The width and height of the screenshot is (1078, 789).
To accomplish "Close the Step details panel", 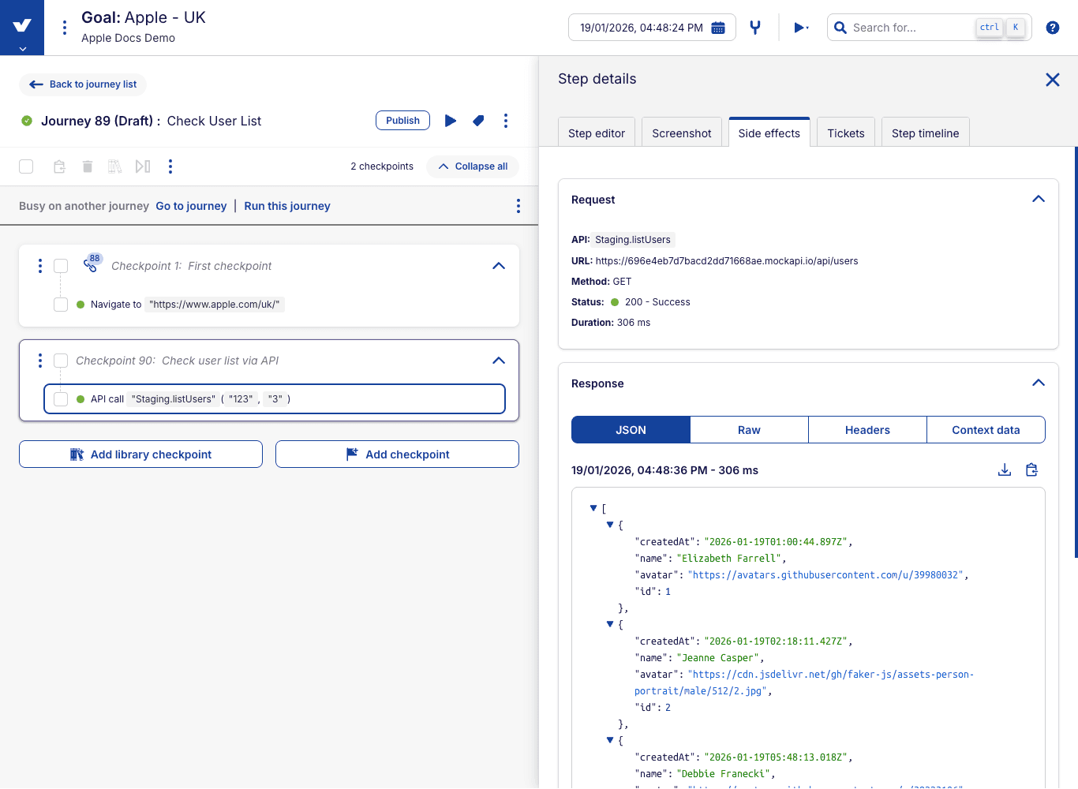I will click(x=1053, y=80).
